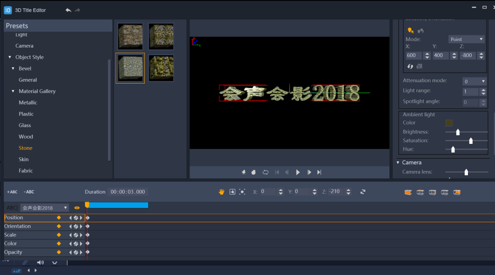495x275 pixels.
Task: Select the Plastic material category
Action: (26, 114)
